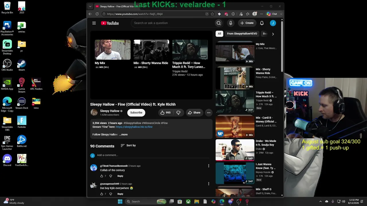
Task: Open Microsoft Store from the taskbar
Action: [180, 201]
